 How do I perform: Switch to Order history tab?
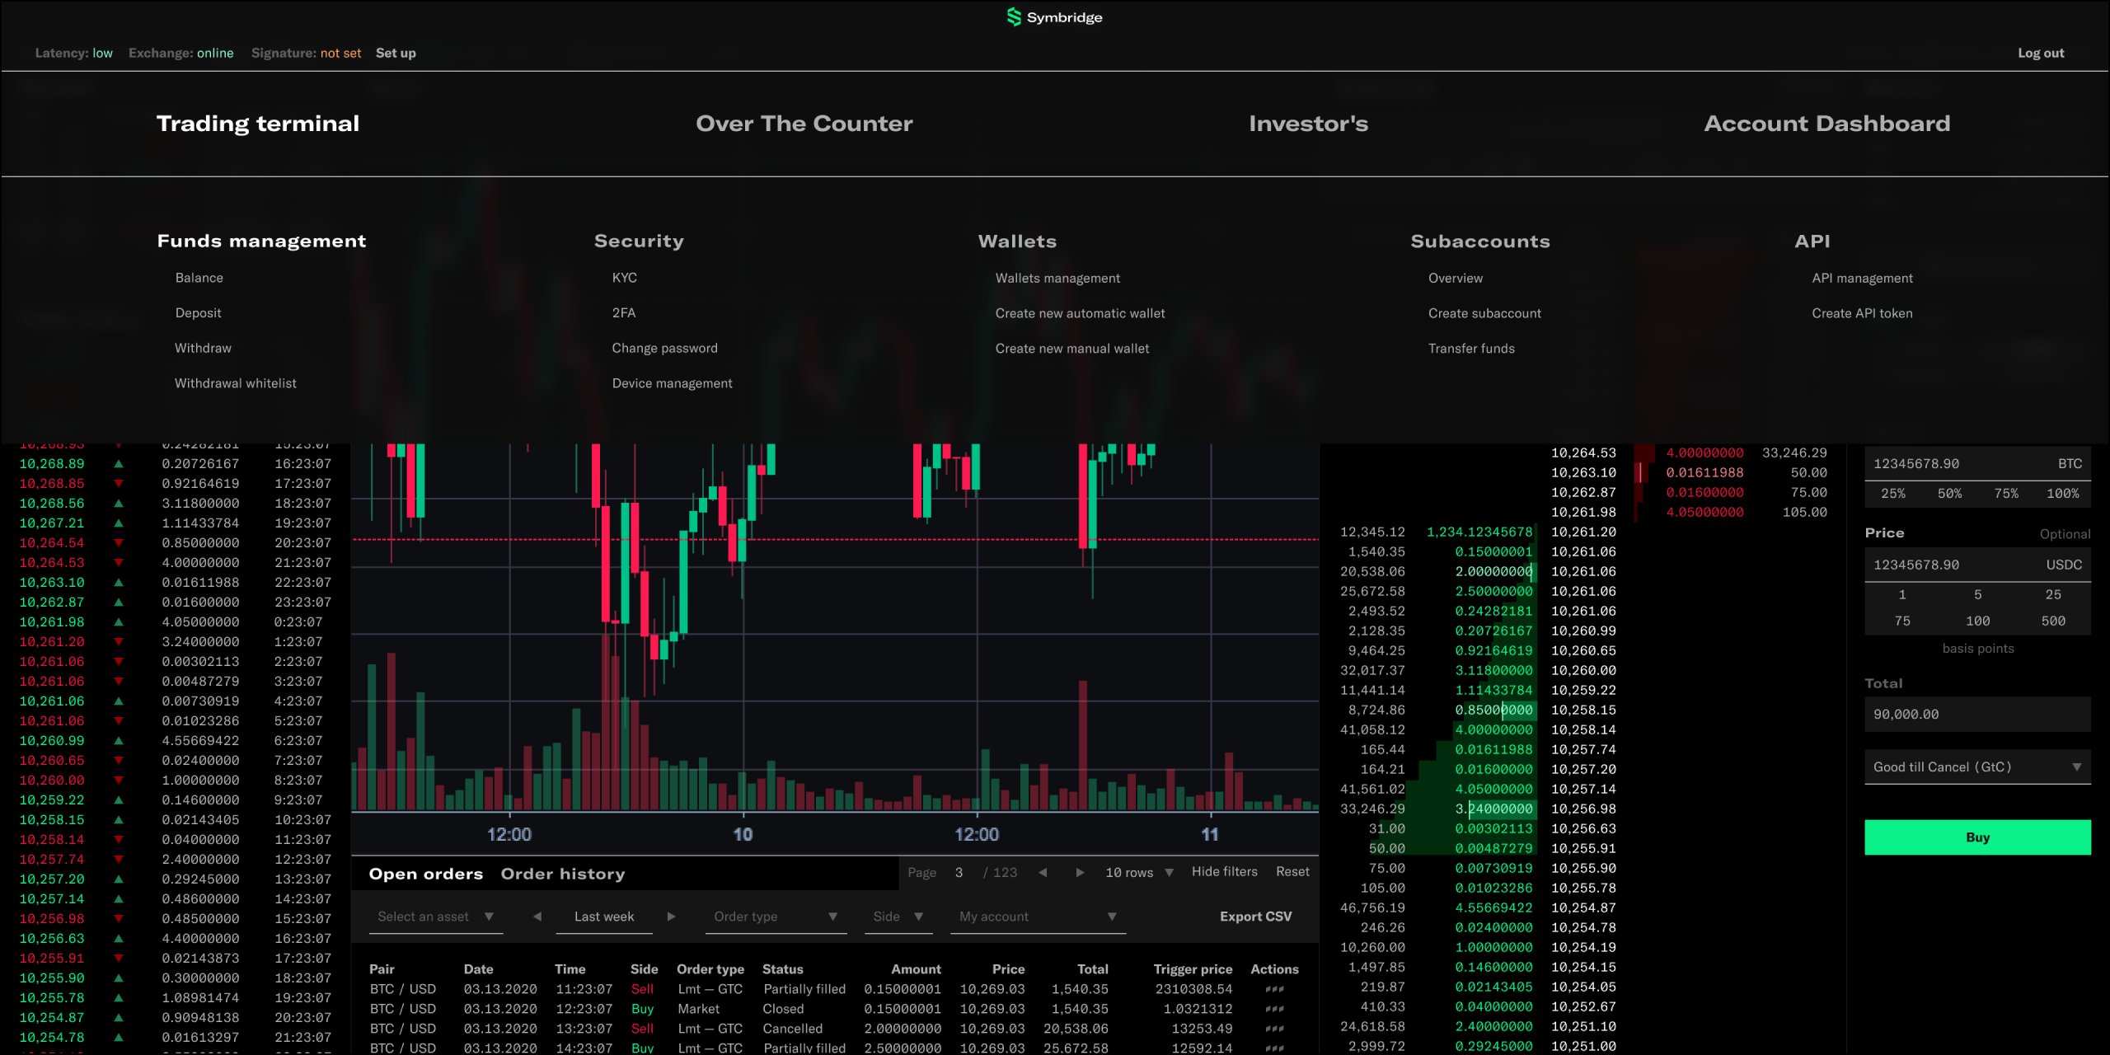click(563, 874)
